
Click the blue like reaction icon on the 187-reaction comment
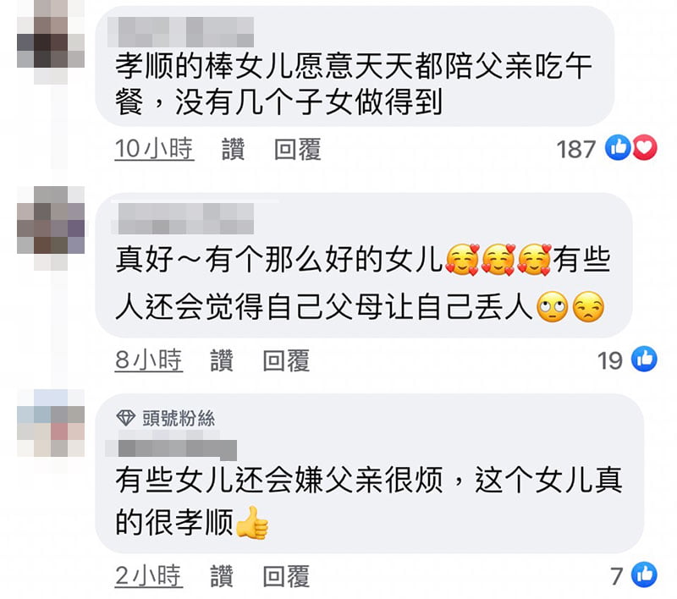coord(618,147)
